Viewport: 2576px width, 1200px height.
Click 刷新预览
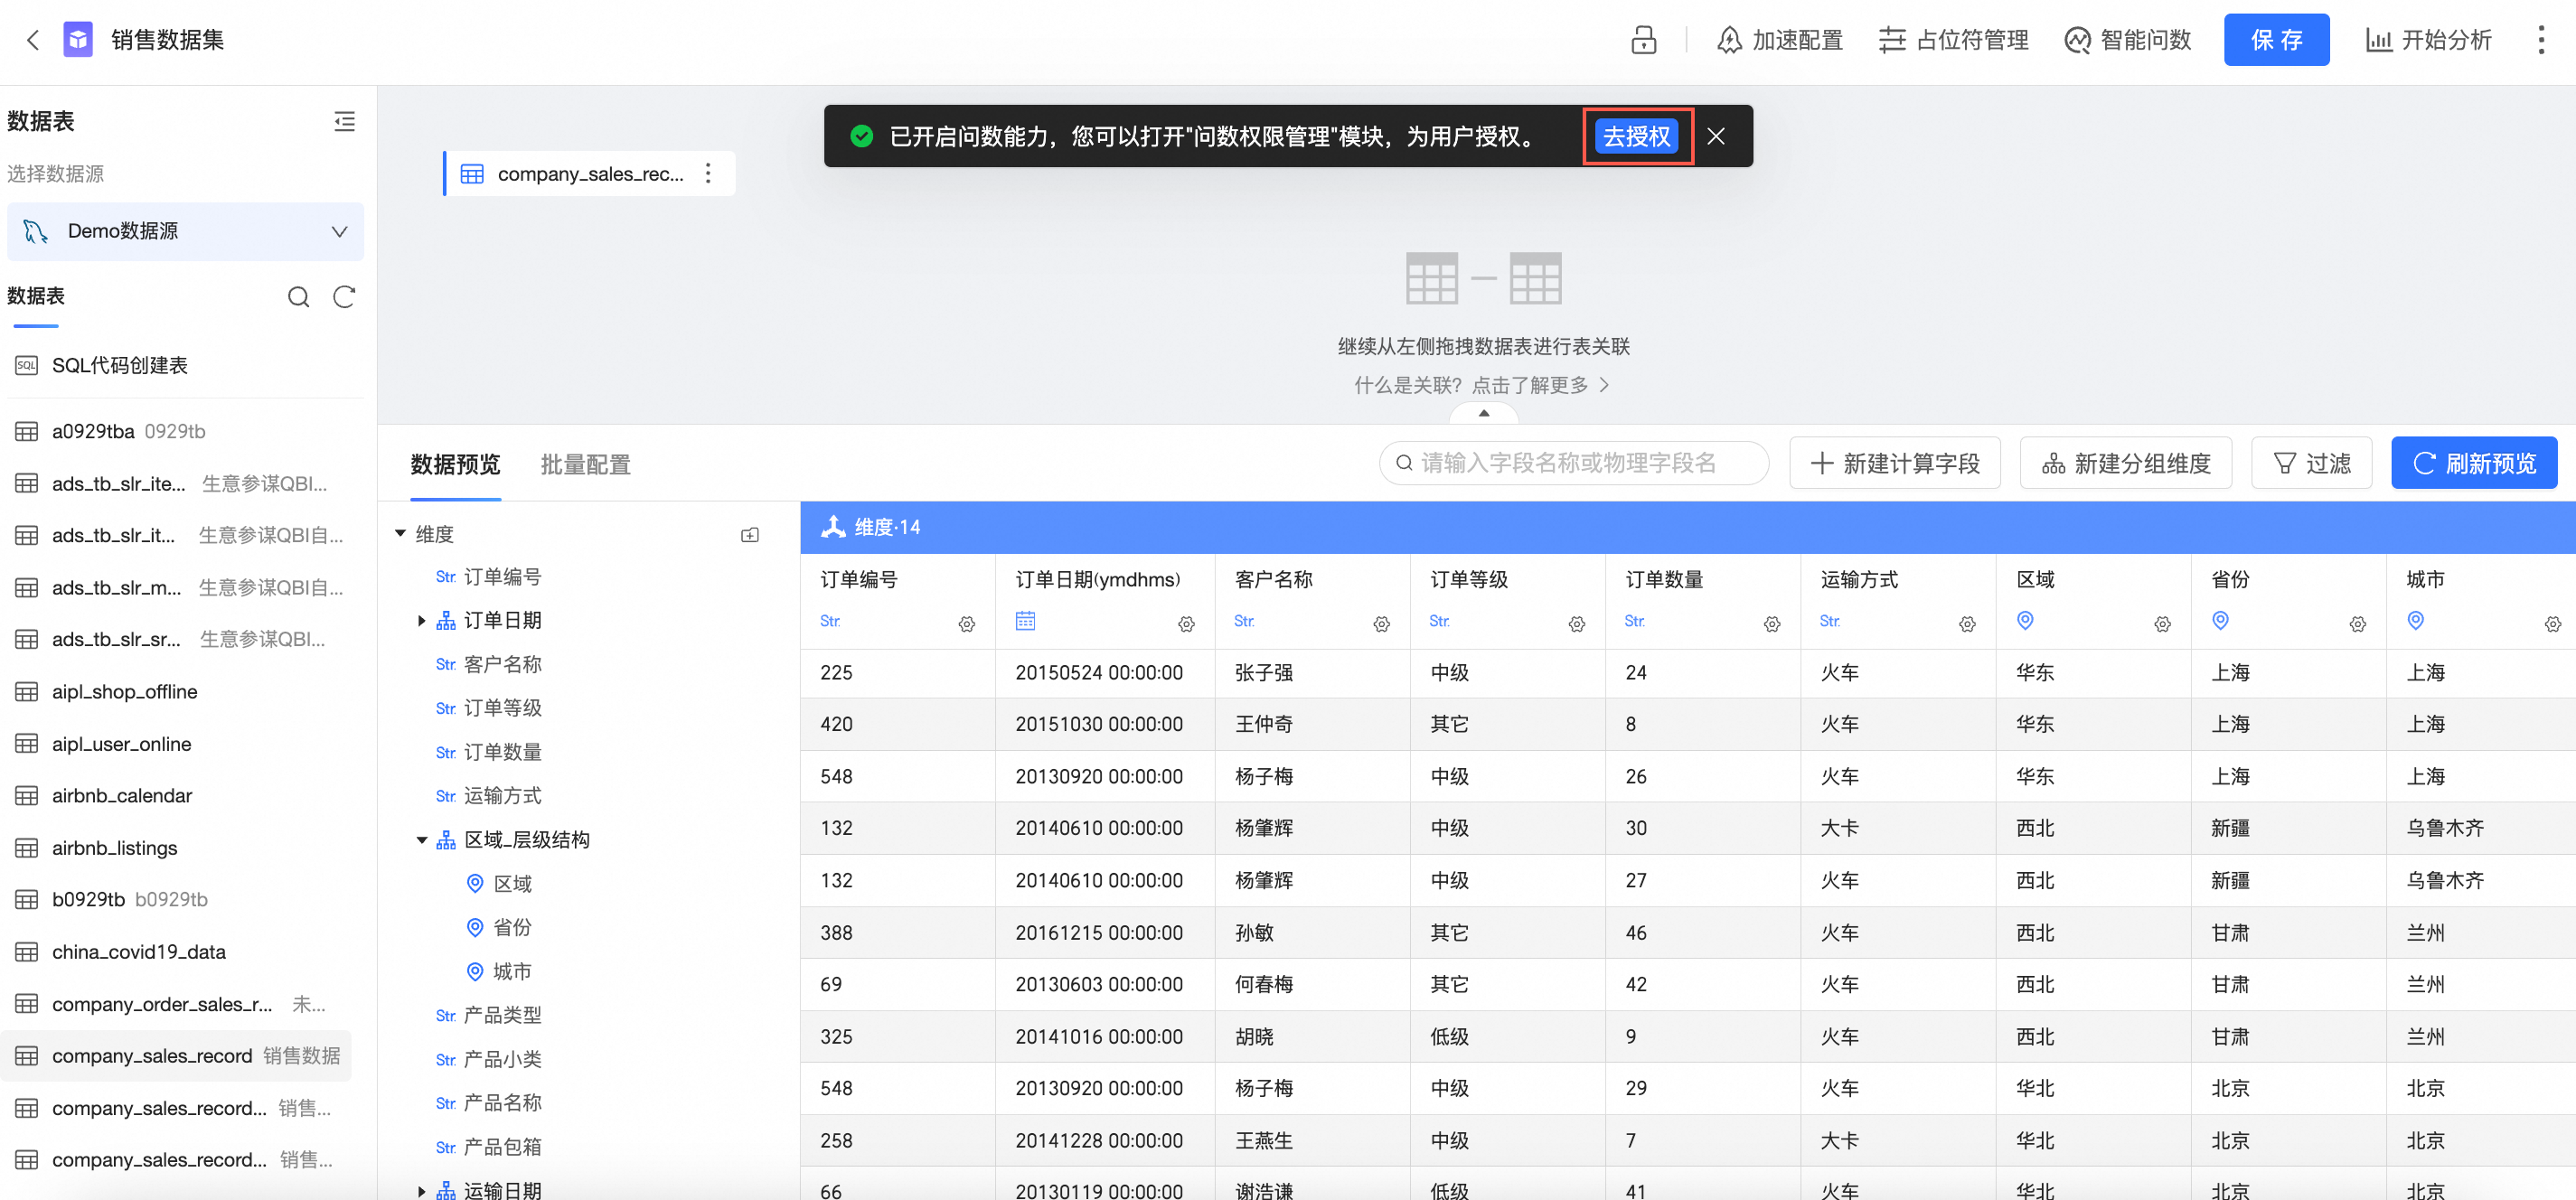point(2474,463)
